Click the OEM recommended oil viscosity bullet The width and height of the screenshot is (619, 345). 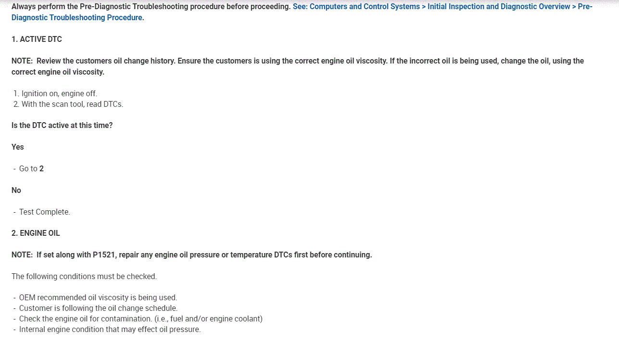coord(98,297)
